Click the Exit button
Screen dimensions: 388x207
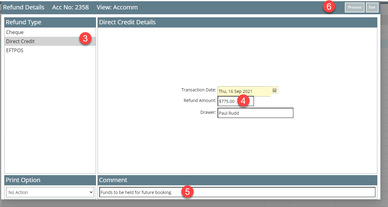click(372, 7)
